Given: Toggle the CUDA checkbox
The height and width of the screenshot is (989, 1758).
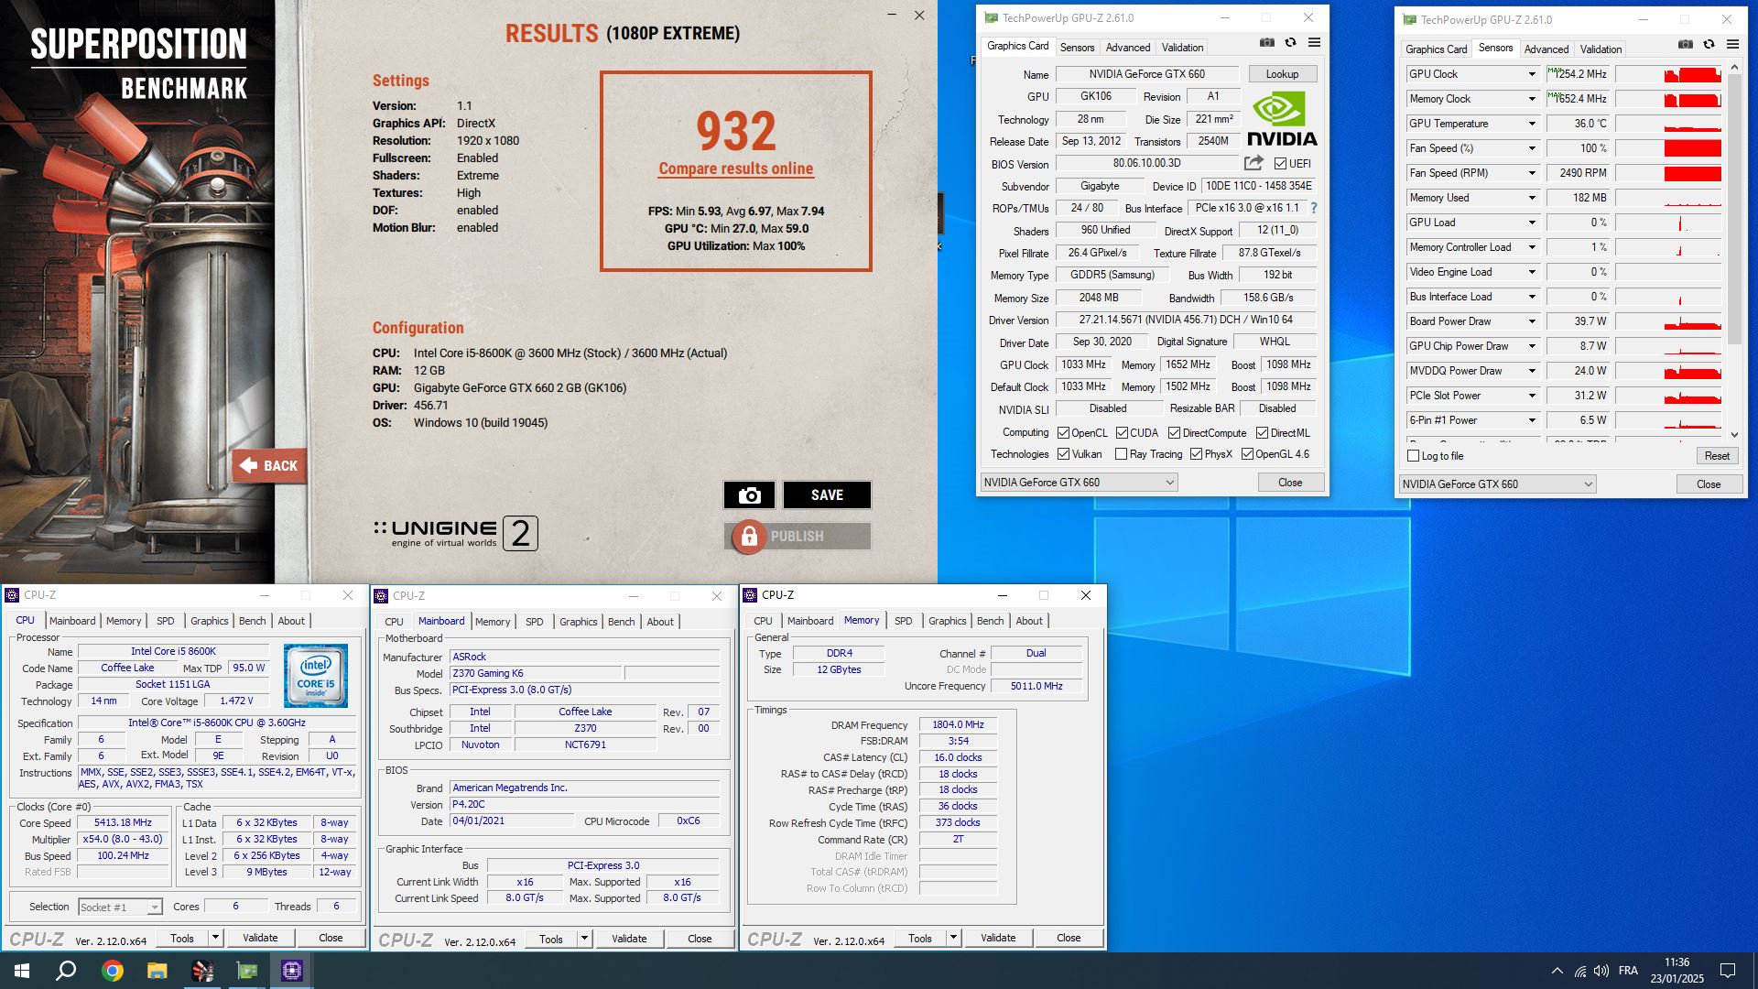Looking at the screenshot, I should tap(1122, 433).
